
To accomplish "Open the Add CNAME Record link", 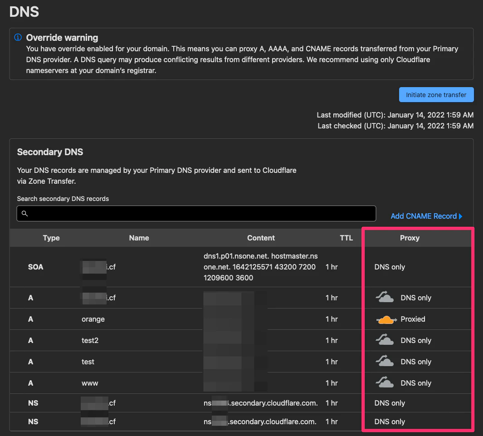I will coord(426,216).
